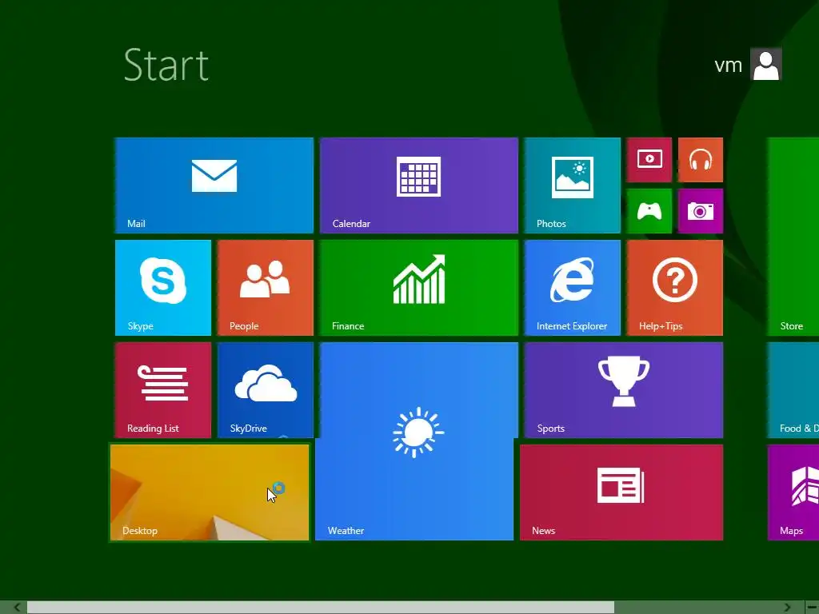Launch Internet Explorer tile
Viewport: 819px width, 614px height.
573,288
